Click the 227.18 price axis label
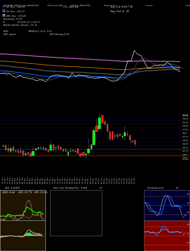Screen dimensions: 190x251 185,151
